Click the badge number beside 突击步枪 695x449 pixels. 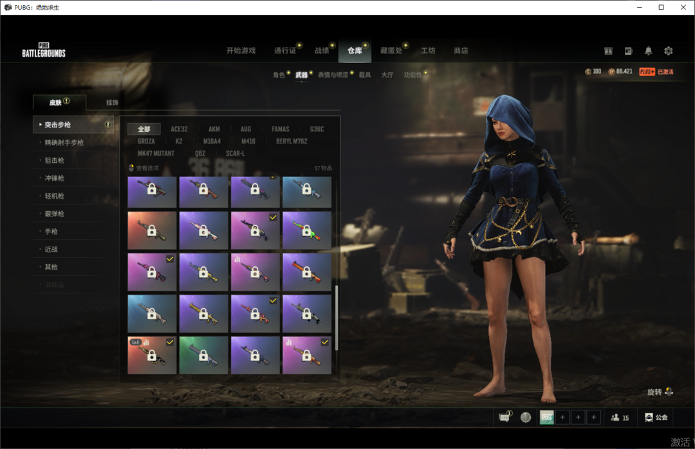(x=107, y=125)
